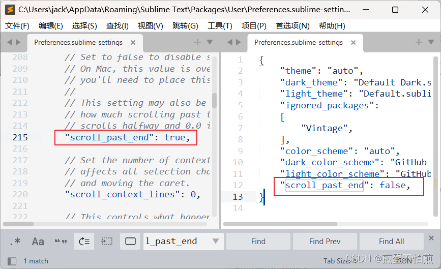Open the 编辑(E) menu
This screenshot has width=441, height=269.
(51, 26)
